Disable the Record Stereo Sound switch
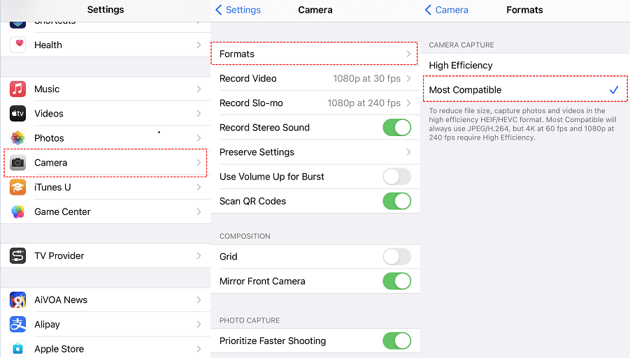 click(396, 128)
